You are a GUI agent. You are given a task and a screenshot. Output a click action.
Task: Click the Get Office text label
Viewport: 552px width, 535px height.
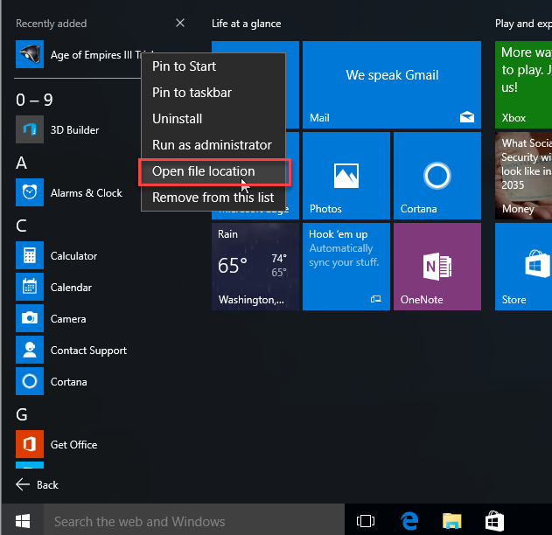coord(73,445)
